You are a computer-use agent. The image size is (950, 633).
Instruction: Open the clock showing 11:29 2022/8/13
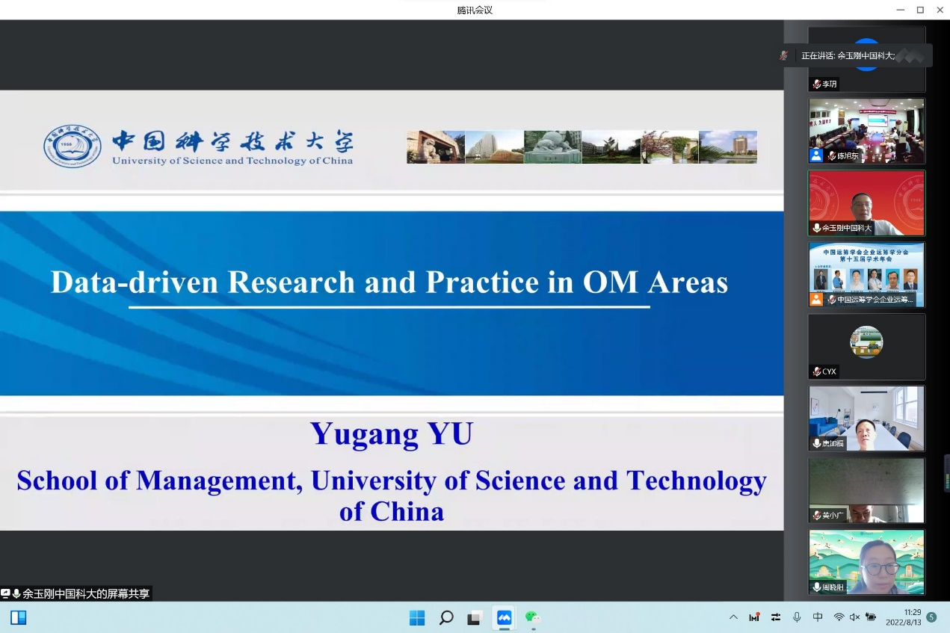903,617
